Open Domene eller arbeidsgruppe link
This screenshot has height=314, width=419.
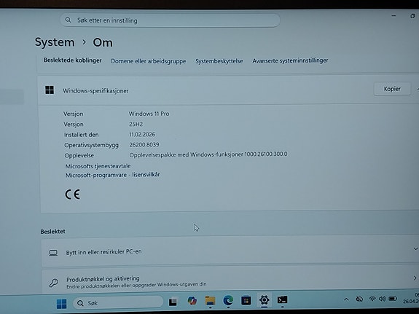(149, 61)
